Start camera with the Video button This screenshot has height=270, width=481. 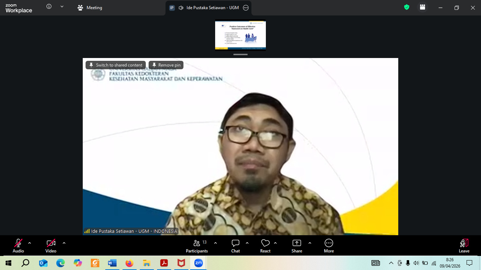click(51, 245)
